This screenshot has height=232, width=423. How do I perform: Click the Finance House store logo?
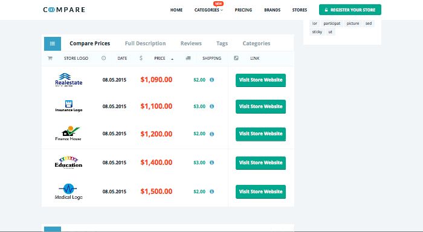pos(68,134)
